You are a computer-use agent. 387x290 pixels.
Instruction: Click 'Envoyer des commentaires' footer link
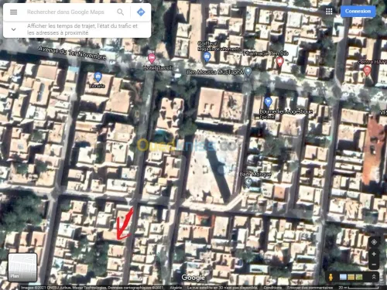pos(310,288)
